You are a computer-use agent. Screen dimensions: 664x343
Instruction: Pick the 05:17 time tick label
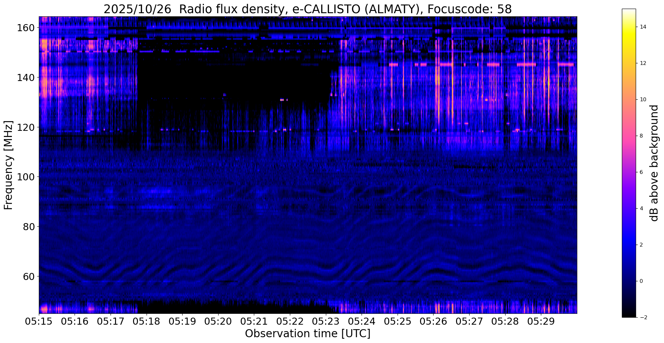pyautogui.click(x=111, y=321)
